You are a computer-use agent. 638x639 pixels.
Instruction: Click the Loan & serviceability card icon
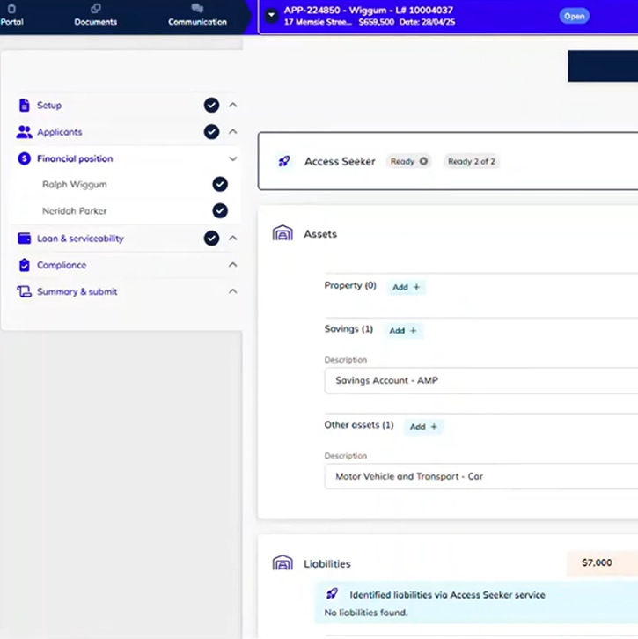click(24, 239)
